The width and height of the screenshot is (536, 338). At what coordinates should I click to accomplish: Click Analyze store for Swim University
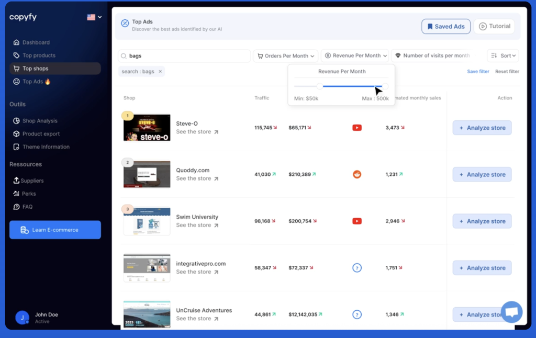[482, 221]
